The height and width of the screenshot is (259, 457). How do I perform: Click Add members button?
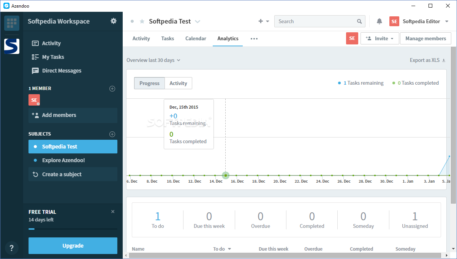coord(73,115)
